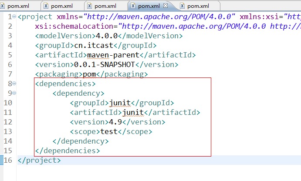Fold the dependency element on line 9
This screenshot has height=181, width=301.
pyautogui.click(x=15, y=93)
